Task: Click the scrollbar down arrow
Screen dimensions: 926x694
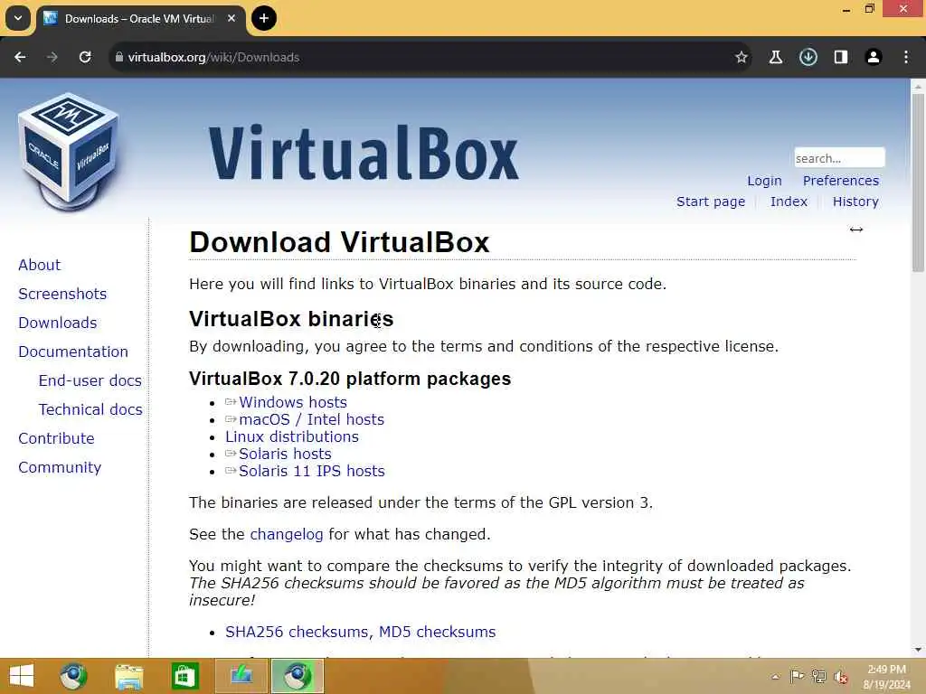Action: tap(918, 651)
